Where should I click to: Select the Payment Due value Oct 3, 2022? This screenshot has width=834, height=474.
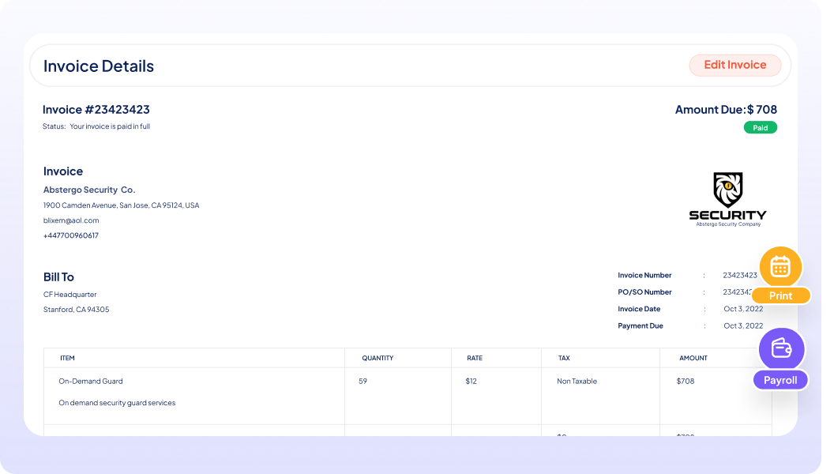[x=743, y=326]
